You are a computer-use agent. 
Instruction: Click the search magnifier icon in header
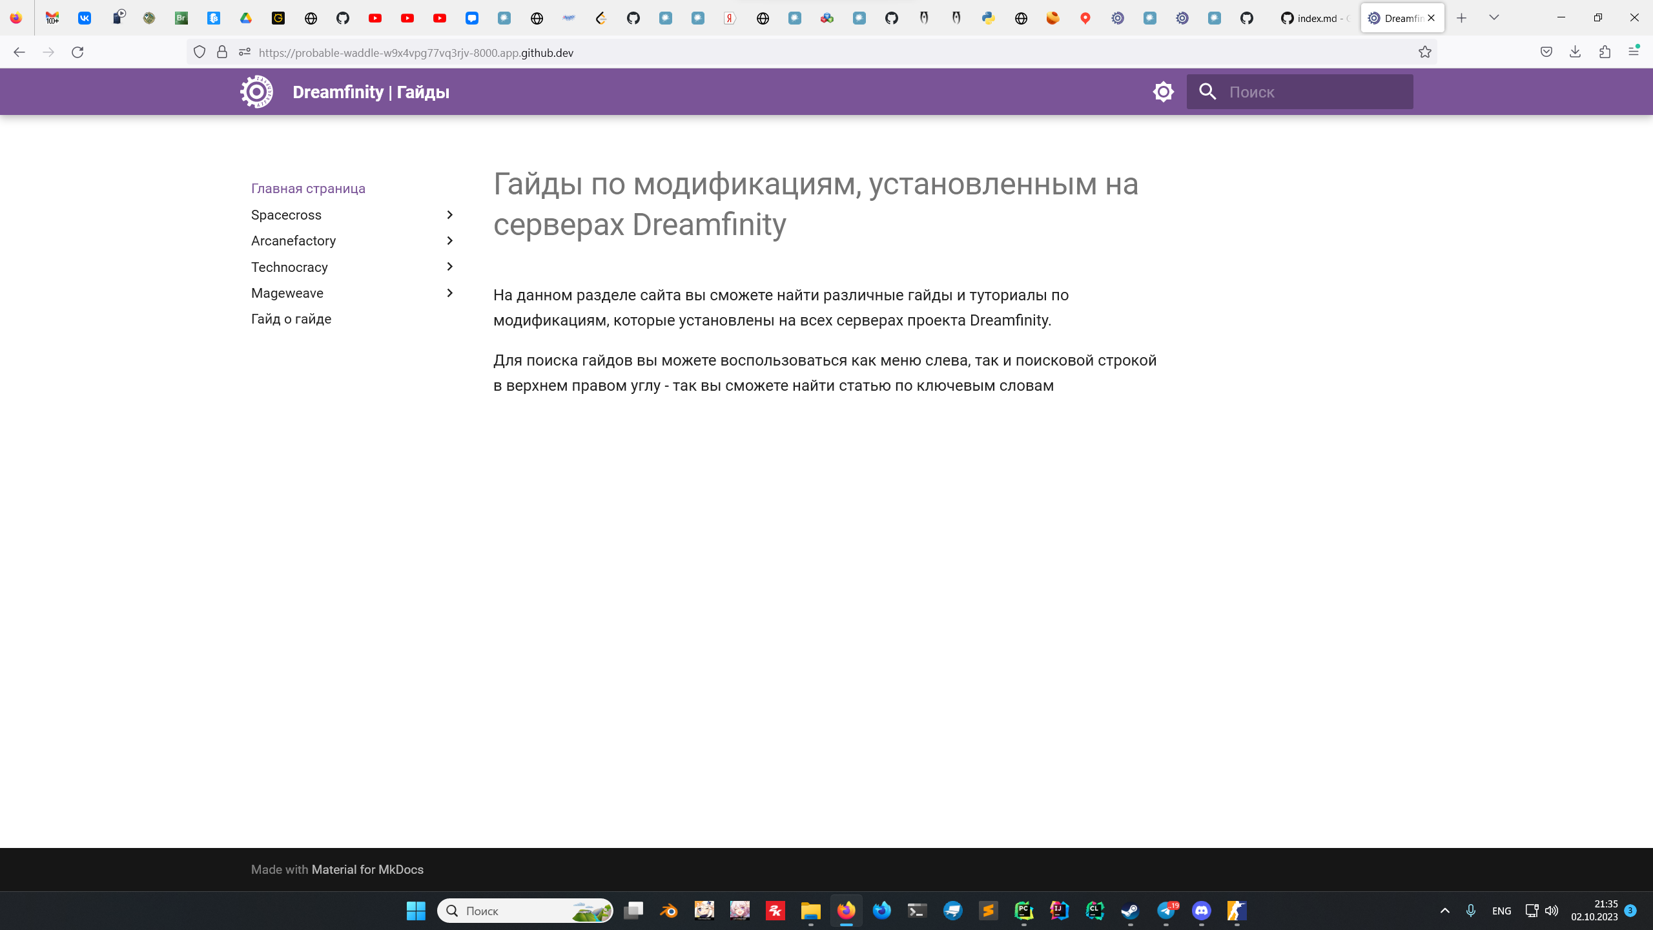1207,92
